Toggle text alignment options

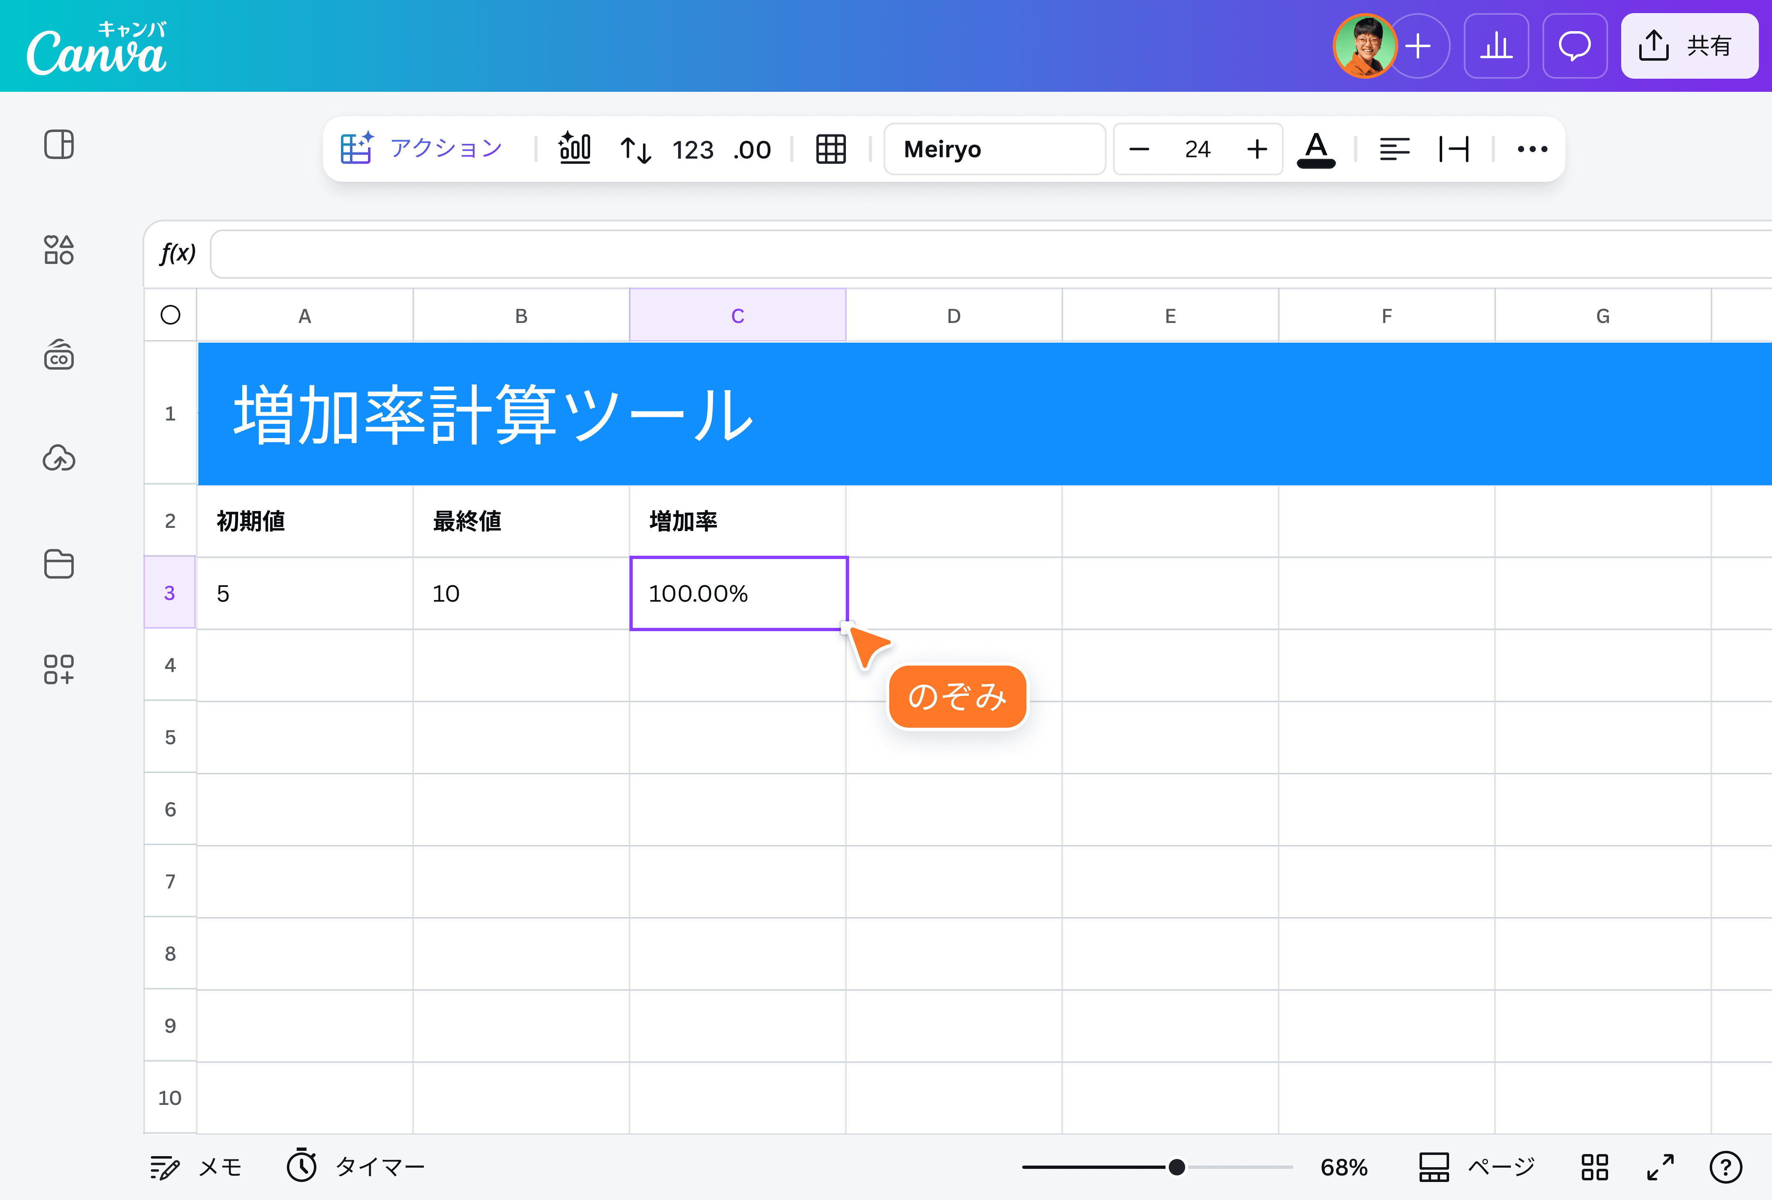click(x=1395, y=150)
